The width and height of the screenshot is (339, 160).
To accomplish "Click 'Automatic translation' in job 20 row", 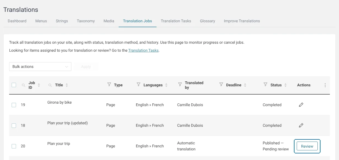I will (x=186, y=146).
